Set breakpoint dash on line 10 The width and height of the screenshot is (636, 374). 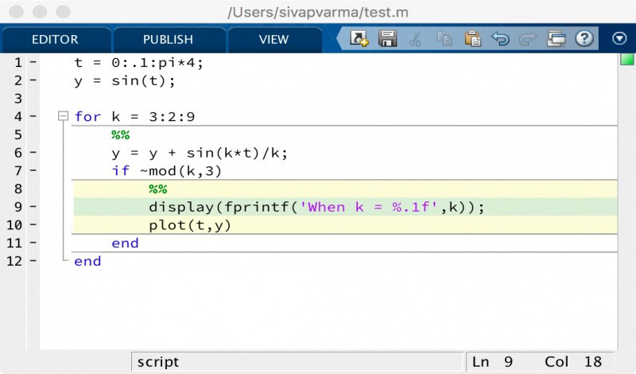(x=33, y=224)
